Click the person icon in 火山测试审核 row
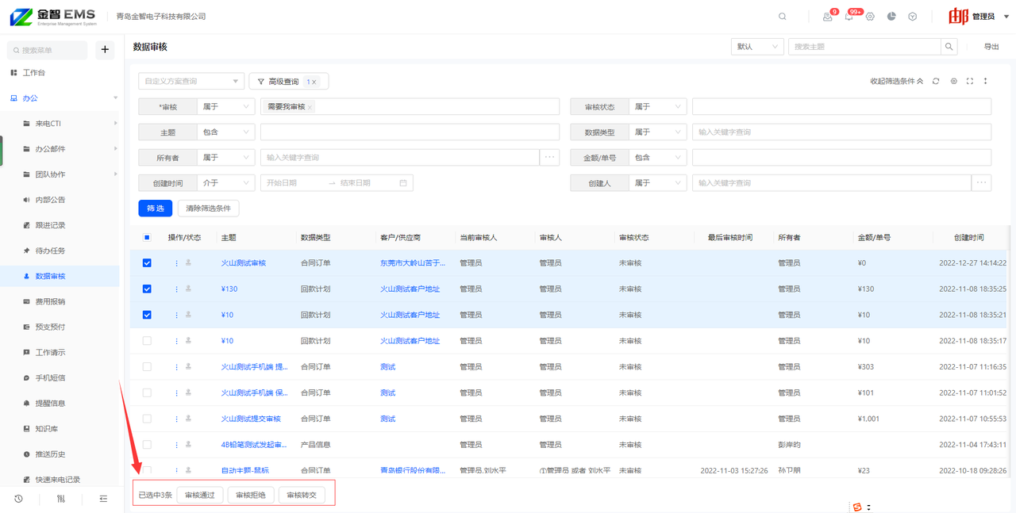Viewport: 1016px width, 513px height. click(188, 262)
